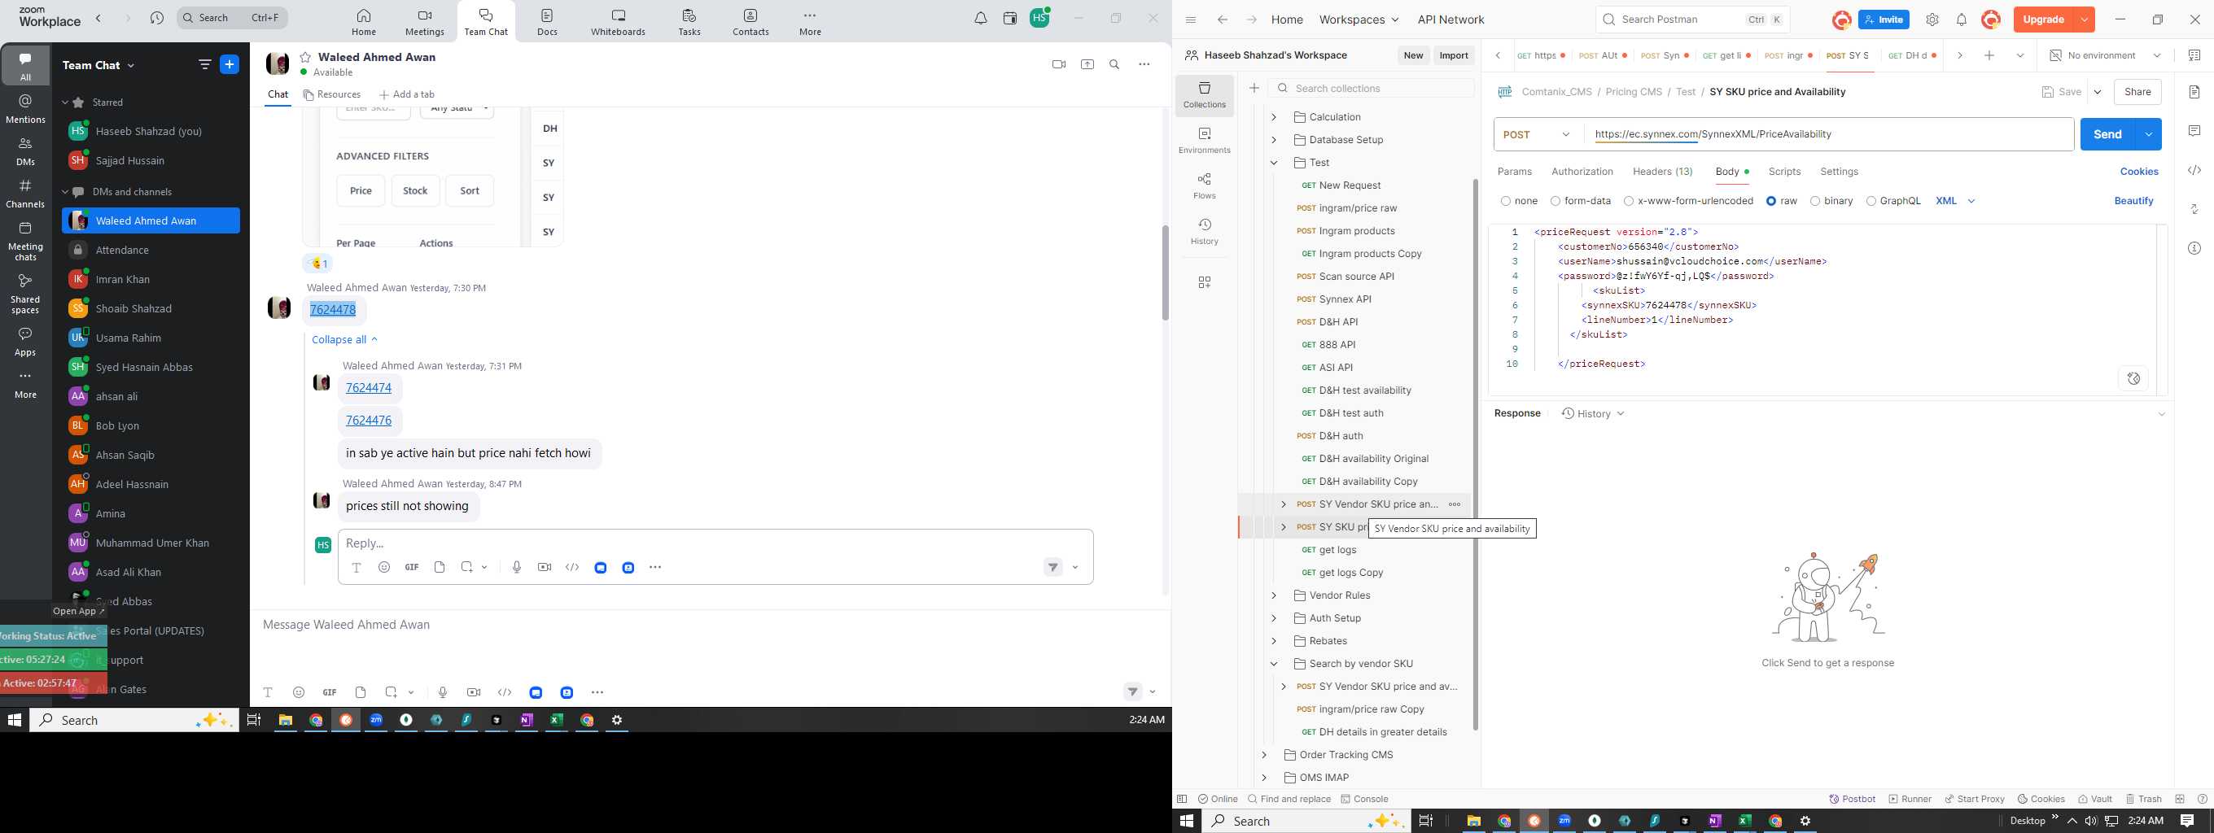2214x833 pixels.
Task: Open 'Synnex API' request in collection
Action: coord(1344,299)
